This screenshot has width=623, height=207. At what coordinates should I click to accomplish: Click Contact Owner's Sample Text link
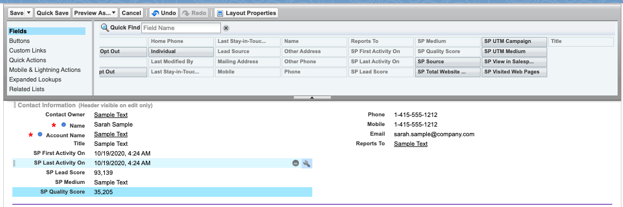click(x=111, y=115)
